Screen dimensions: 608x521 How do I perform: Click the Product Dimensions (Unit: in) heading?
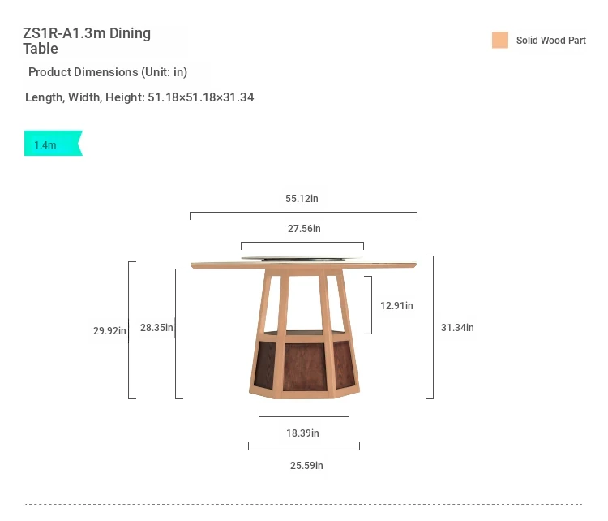[108, 72]
